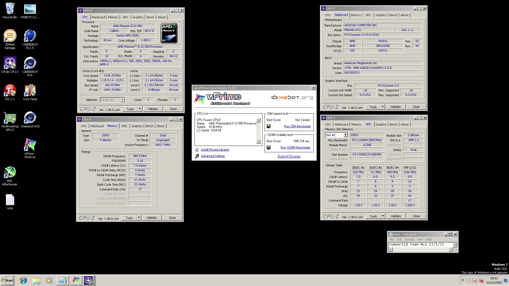
Task: Launch 3DMark Vantage shortcut
Action: point(10,39)
